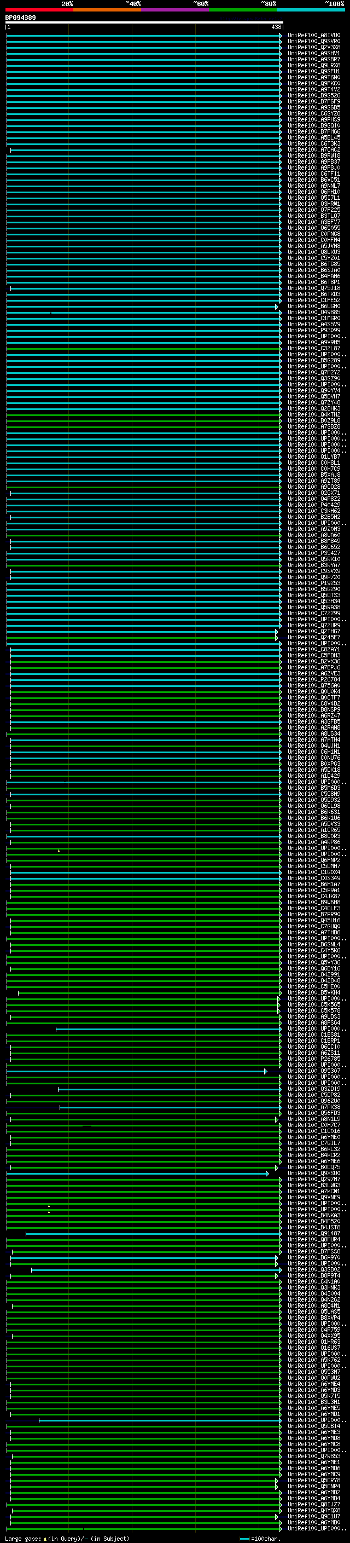Click the purple ~60% identity legend segment
Viewport: 350px width, 1543px height.
(176, 10)
